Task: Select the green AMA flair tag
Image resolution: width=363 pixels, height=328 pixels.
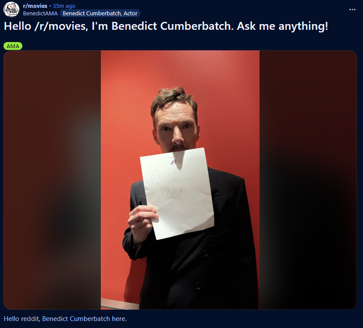Action: [13, 46]
